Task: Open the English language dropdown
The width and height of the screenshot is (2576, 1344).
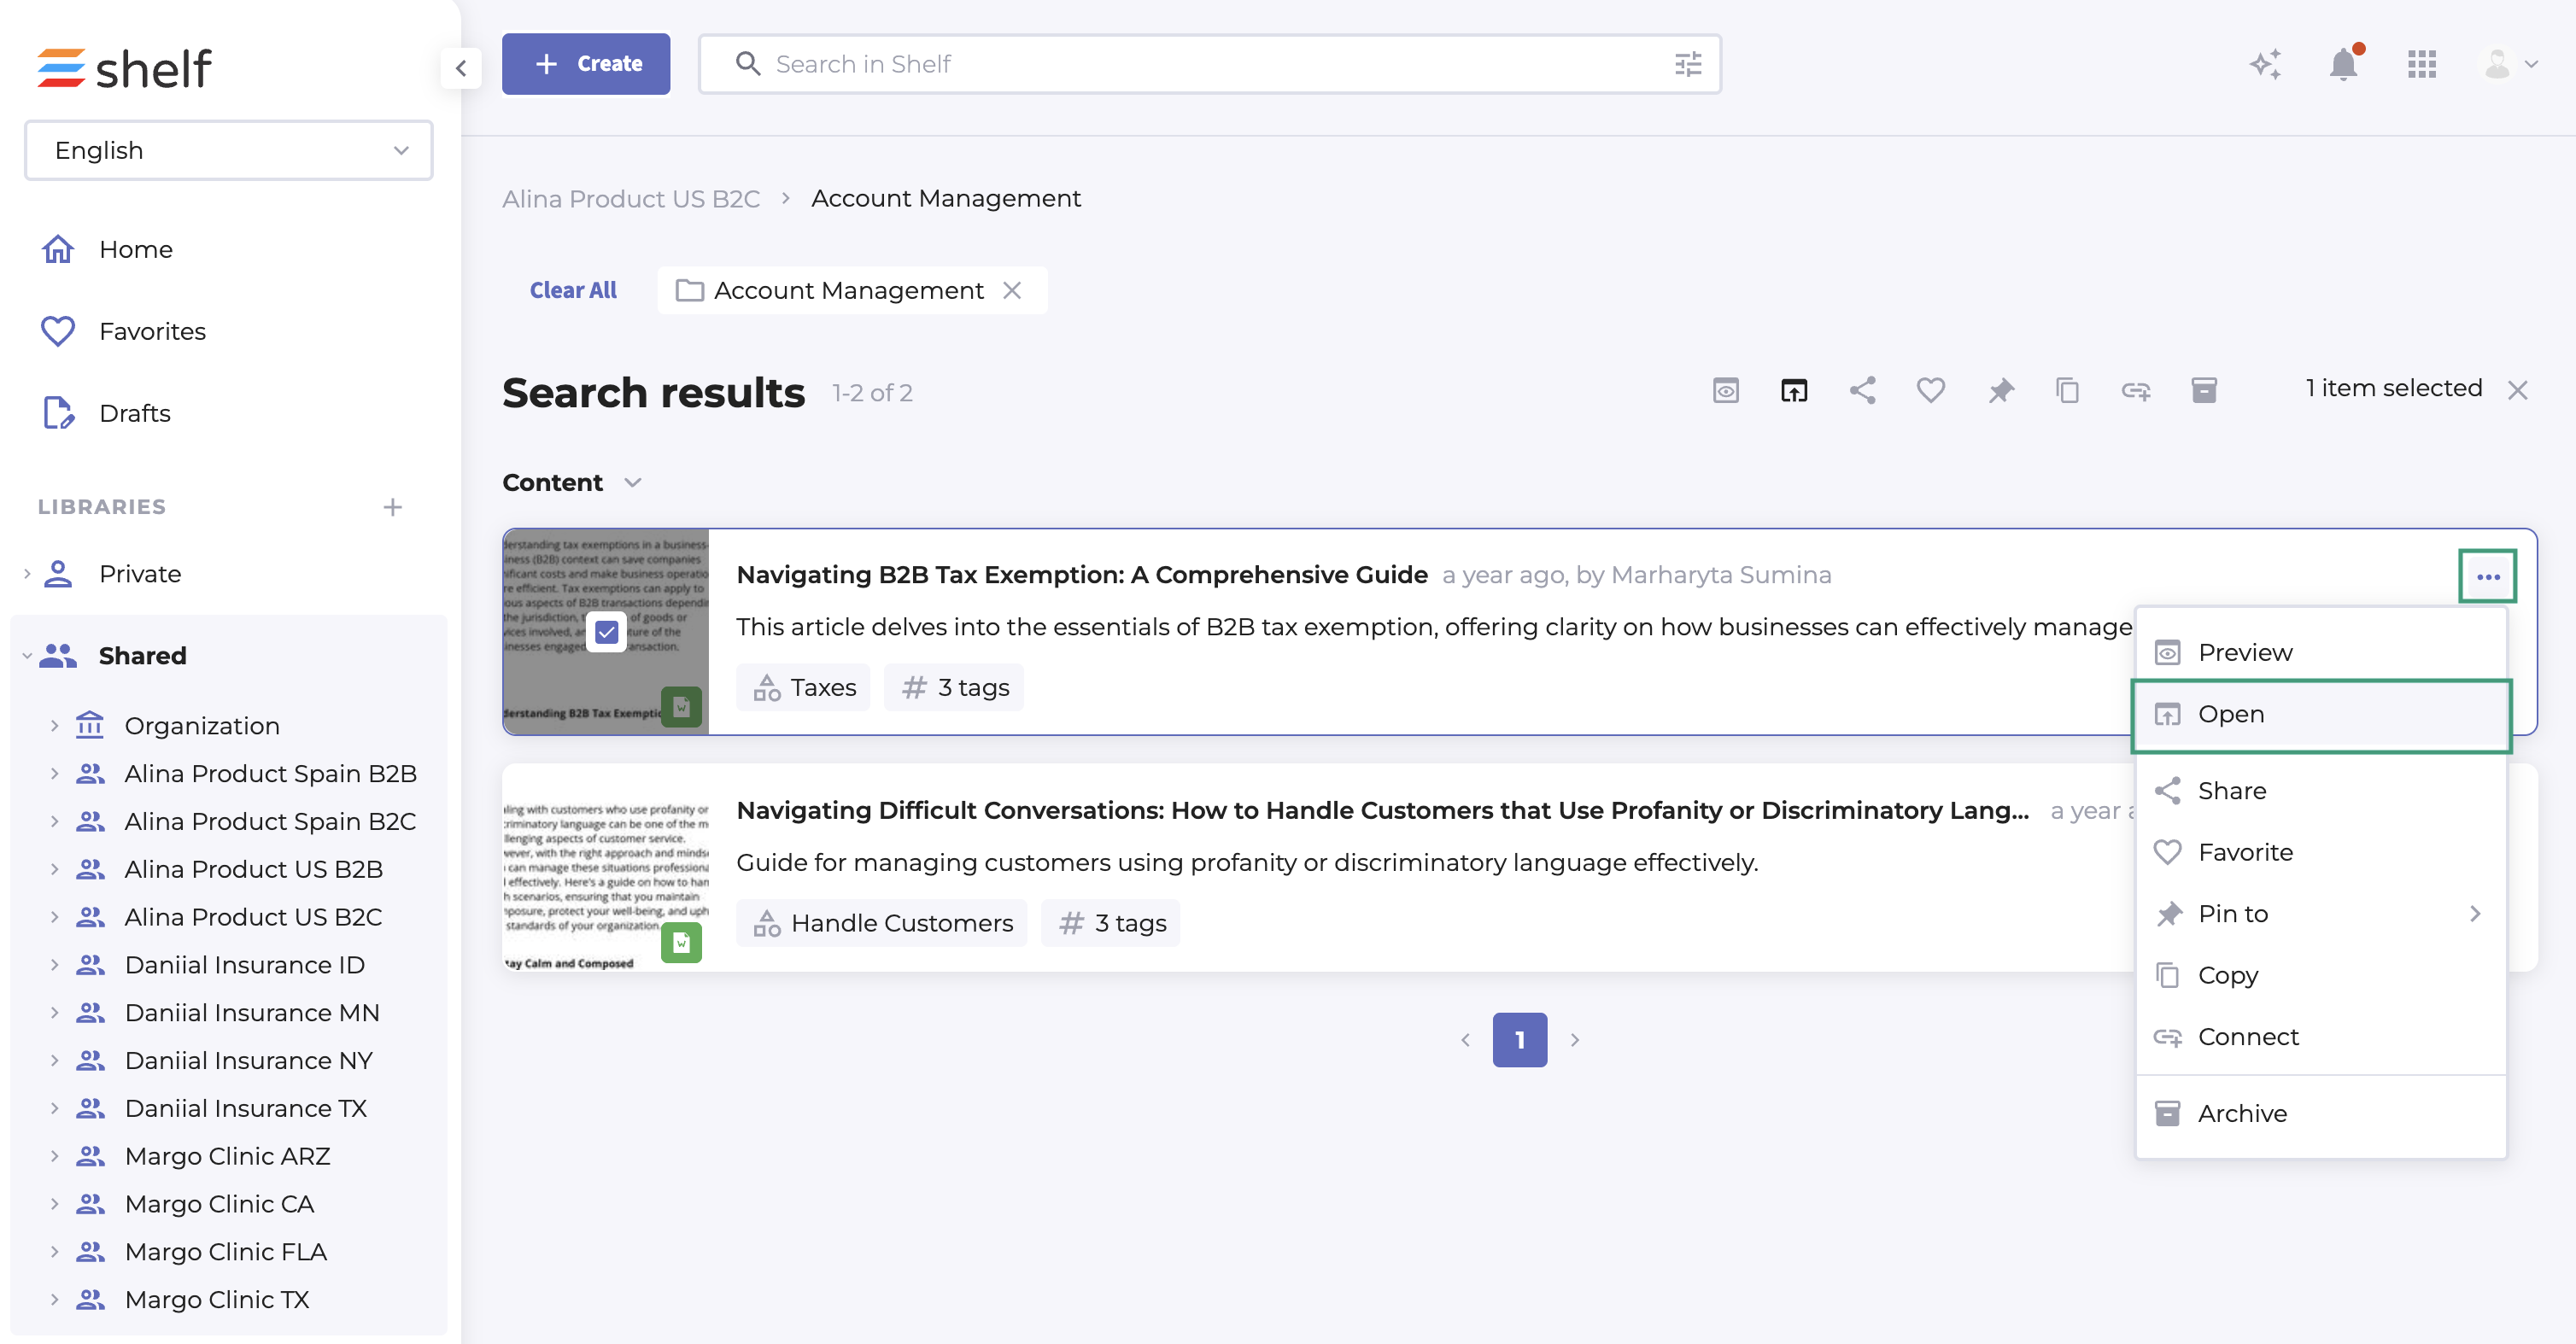Action: click(228, 150)
